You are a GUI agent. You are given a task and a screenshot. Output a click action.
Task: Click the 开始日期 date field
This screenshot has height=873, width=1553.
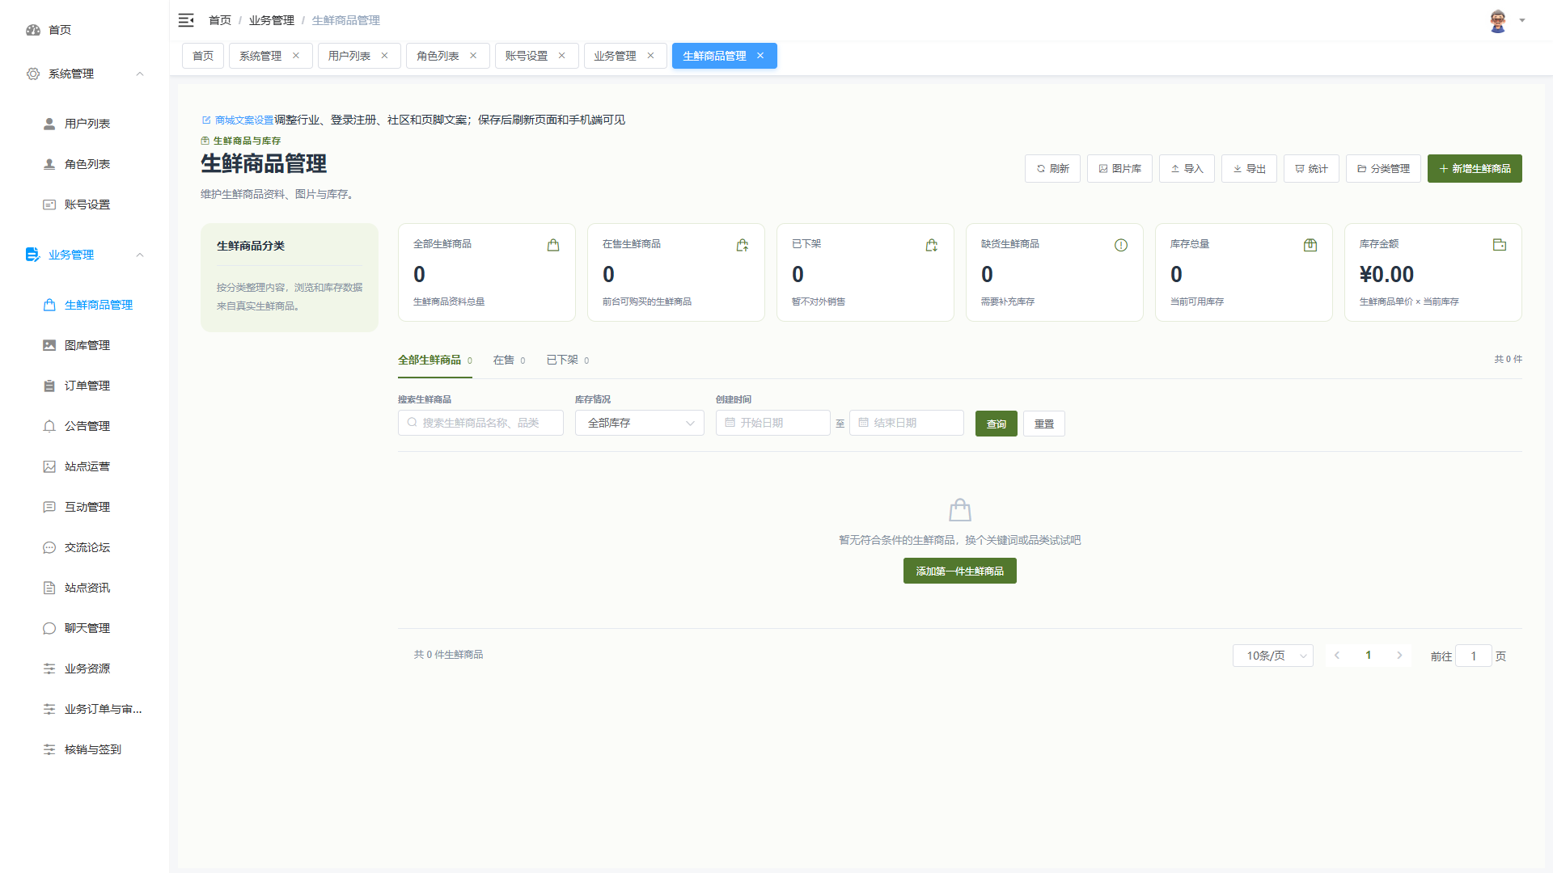[773, 423]
